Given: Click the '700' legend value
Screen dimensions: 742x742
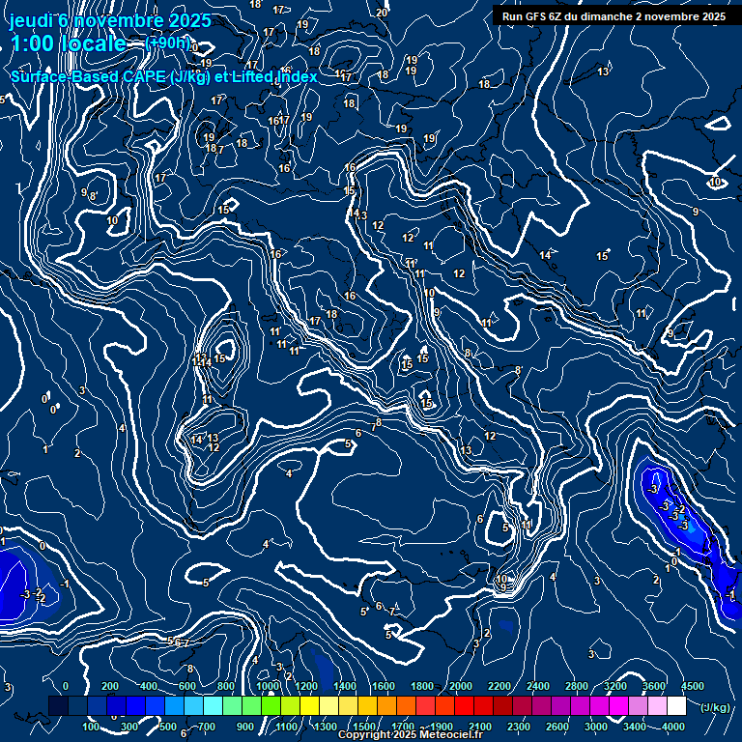Looking at the screenshot, I should (207, 727).
